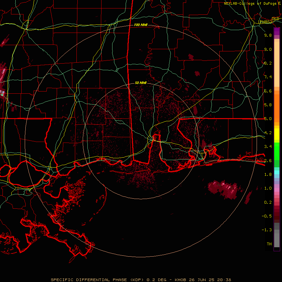Click the 9.0 value on the scale

coord(268,49)
